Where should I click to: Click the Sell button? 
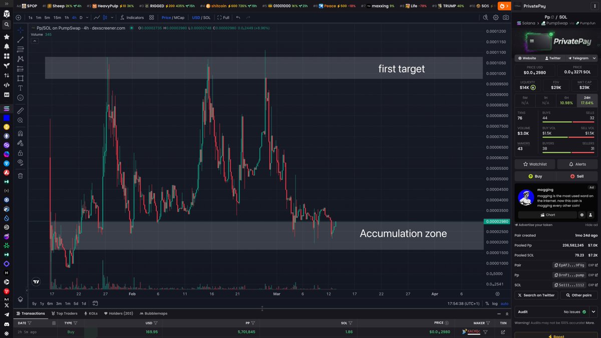tap(577, 176)
